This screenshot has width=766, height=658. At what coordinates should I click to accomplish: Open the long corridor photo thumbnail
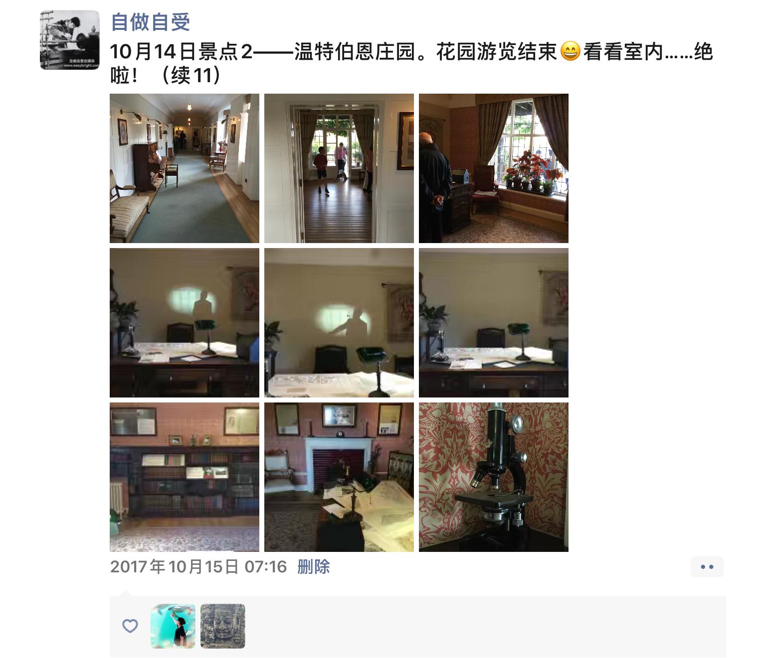185,168
